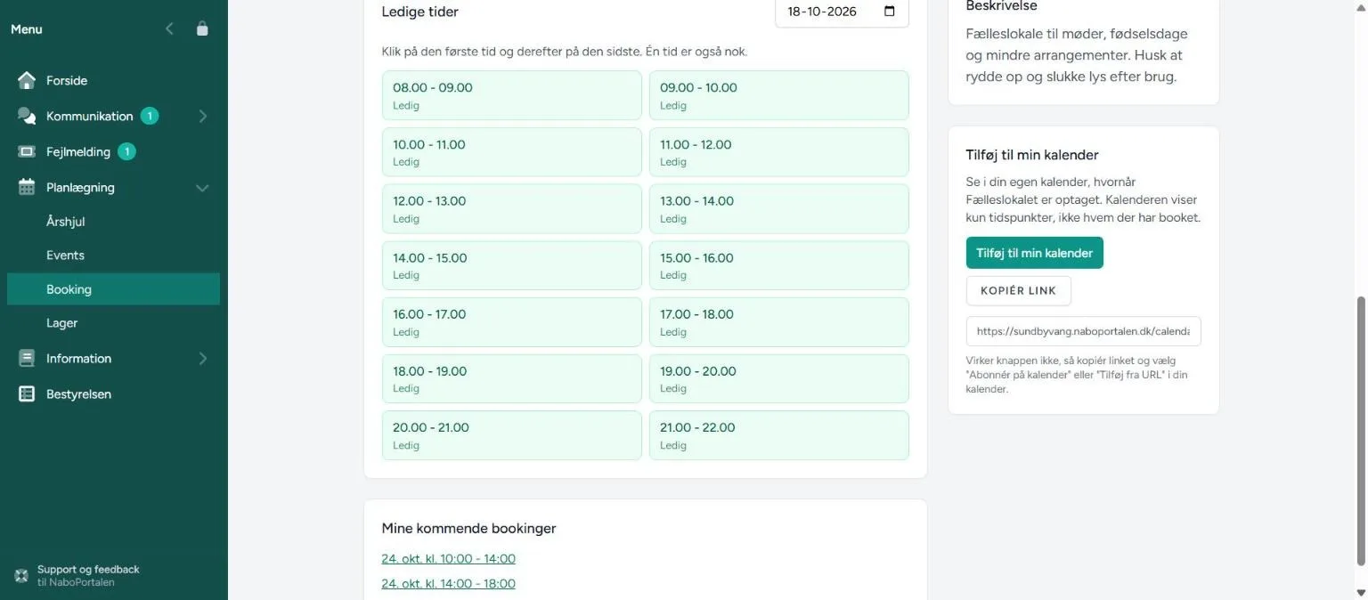
Task: Click the Planlægning calendar icon
Action: (27, 187)
